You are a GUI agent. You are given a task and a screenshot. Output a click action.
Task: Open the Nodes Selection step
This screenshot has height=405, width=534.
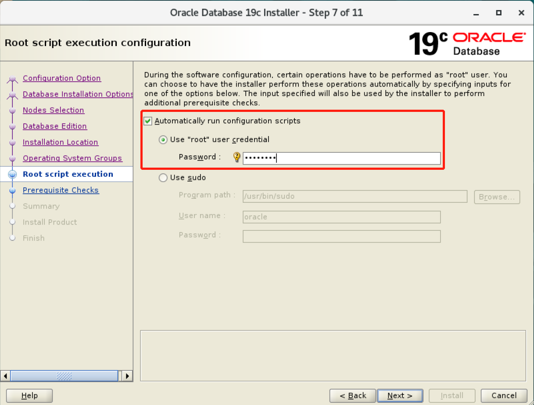click(x=54, y=110)
